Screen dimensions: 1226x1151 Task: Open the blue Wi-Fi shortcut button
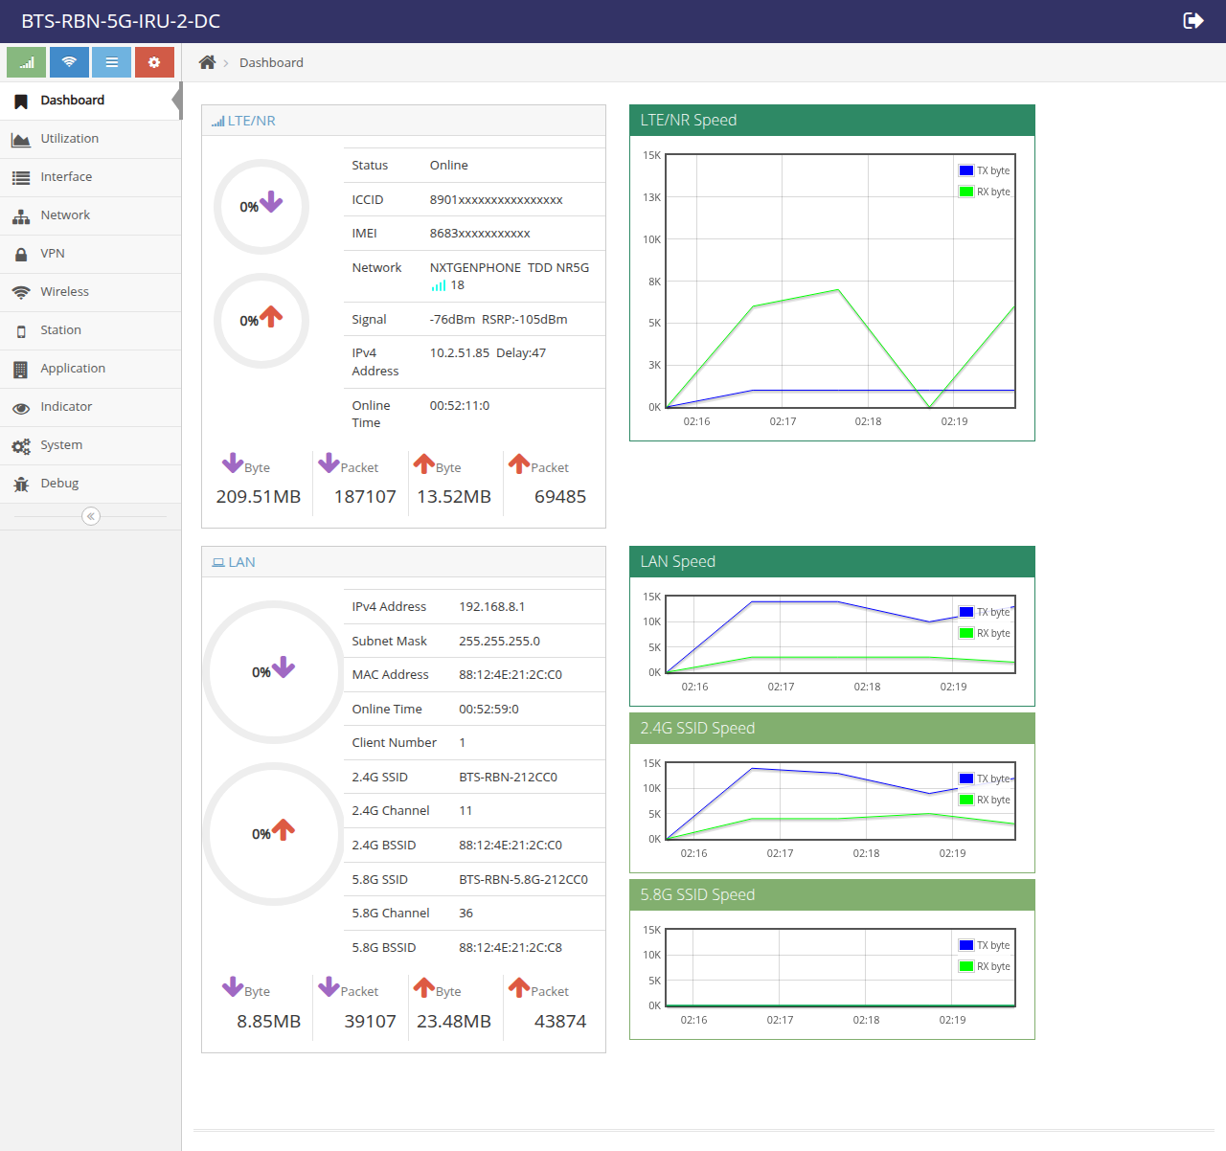pos(69,62)
